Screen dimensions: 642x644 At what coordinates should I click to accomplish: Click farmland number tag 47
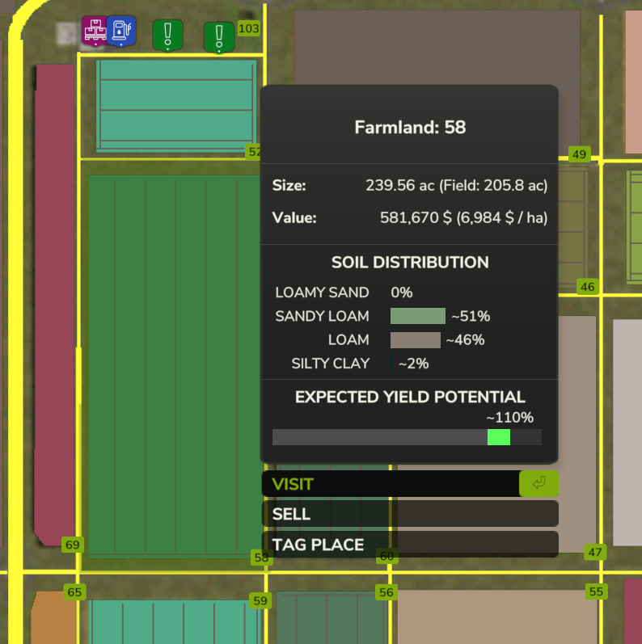point(595,553)
